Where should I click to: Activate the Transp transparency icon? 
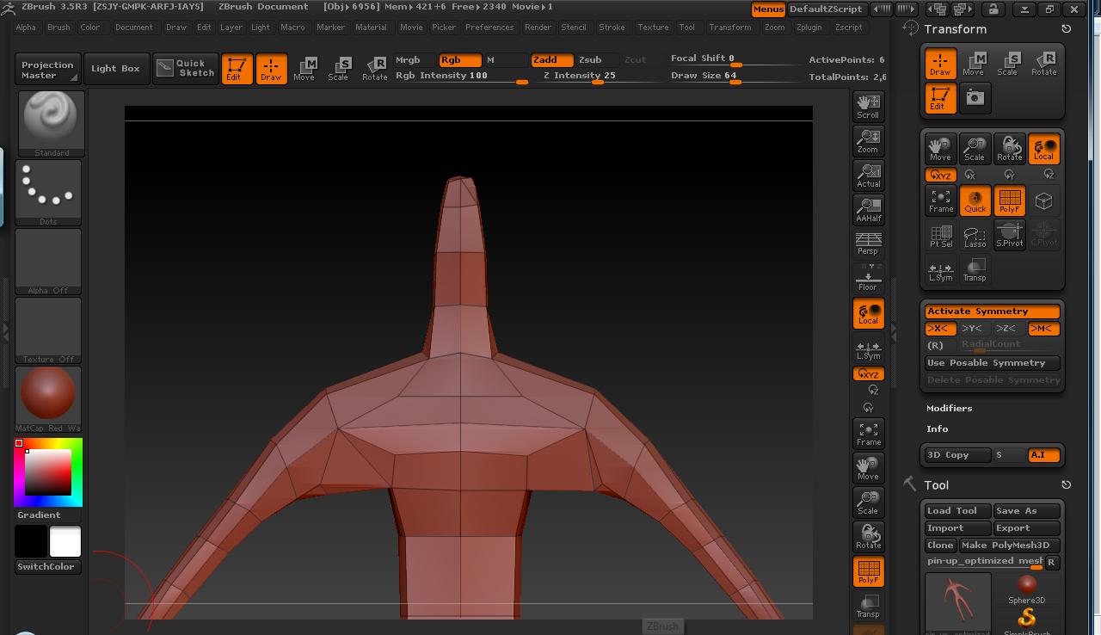(x=868, y=605)
